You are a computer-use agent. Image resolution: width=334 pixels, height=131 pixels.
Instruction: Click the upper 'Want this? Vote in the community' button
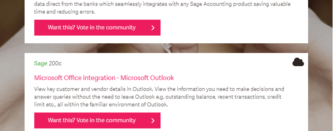pos(97,28)
